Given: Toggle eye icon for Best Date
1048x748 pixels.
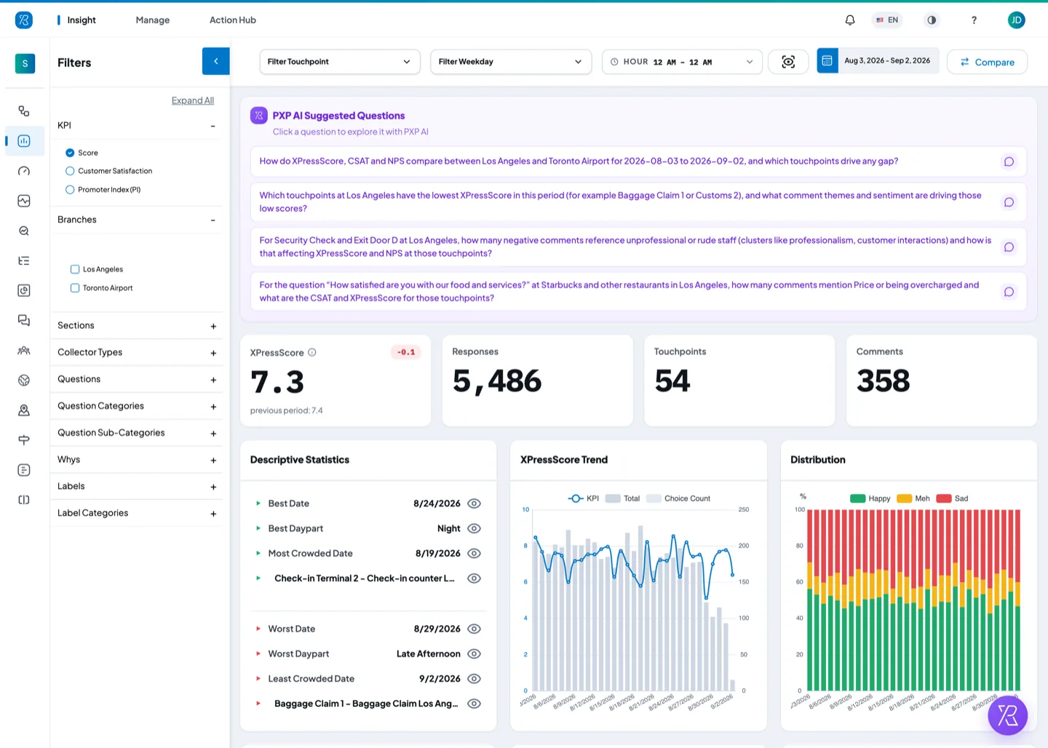Looking at the screenshot, I should coord(474,504).
